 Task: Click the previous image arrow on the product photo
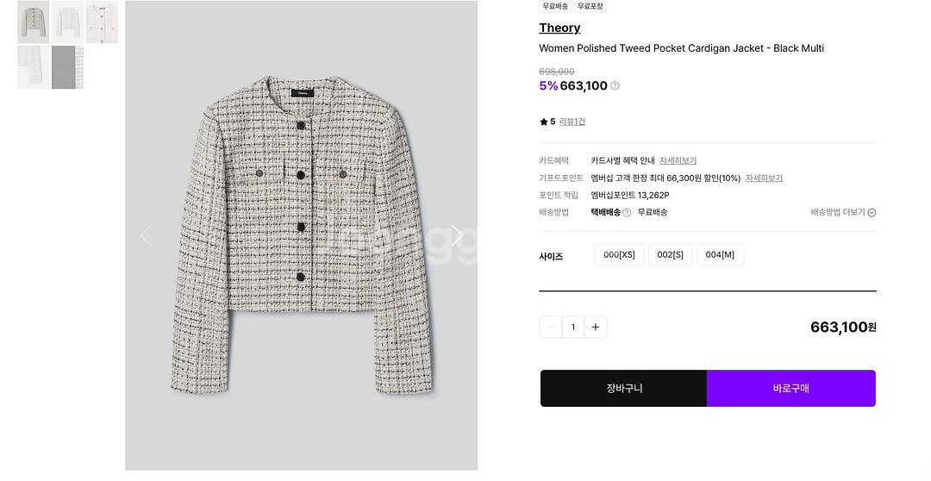146,235
